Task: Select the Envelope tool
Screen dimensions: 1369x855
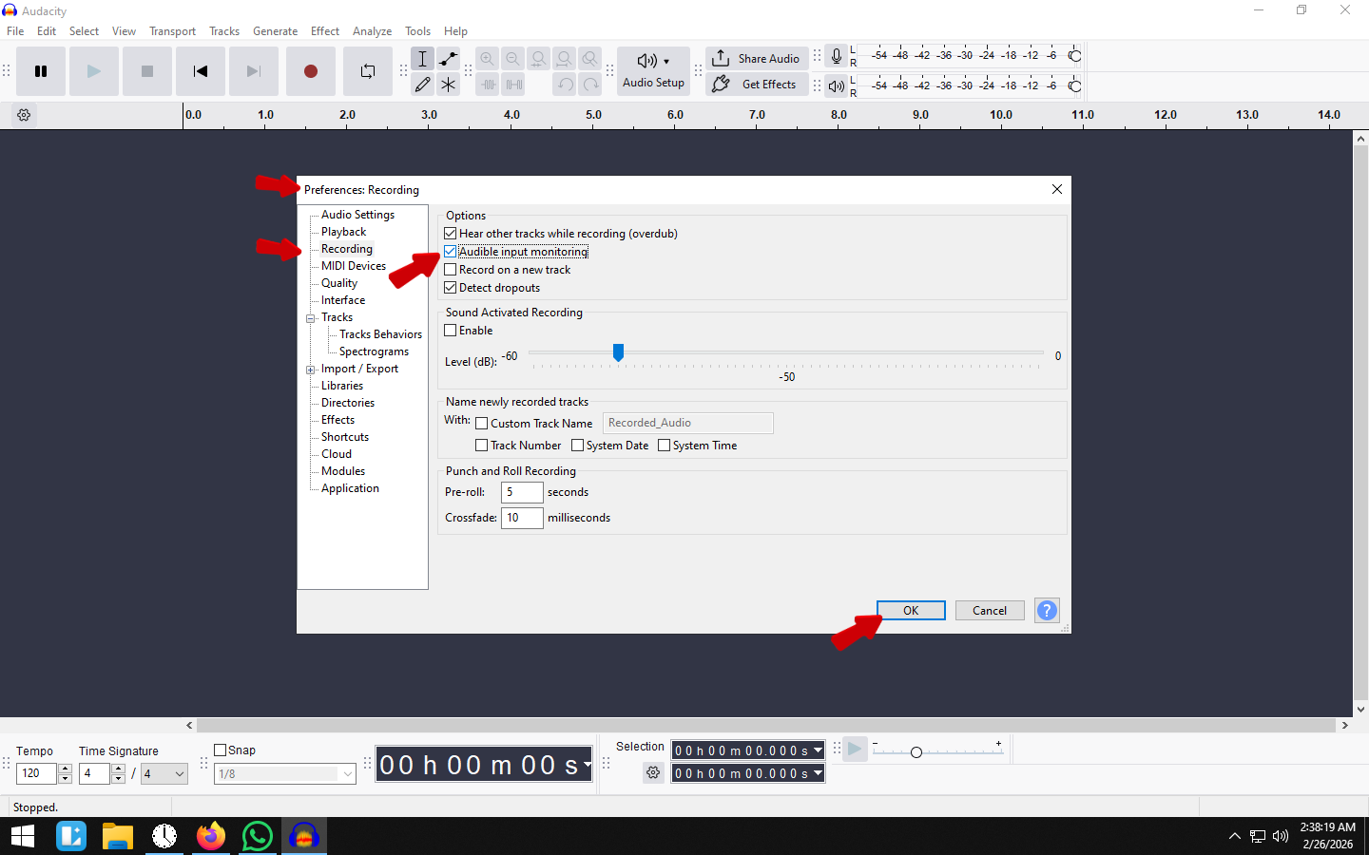Action: click(x=448, y=59)
